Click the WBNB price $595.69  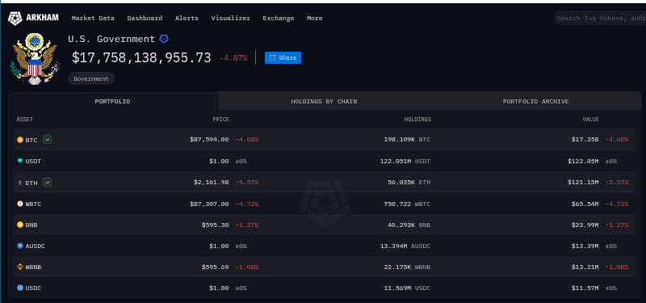tap(215, 267)
